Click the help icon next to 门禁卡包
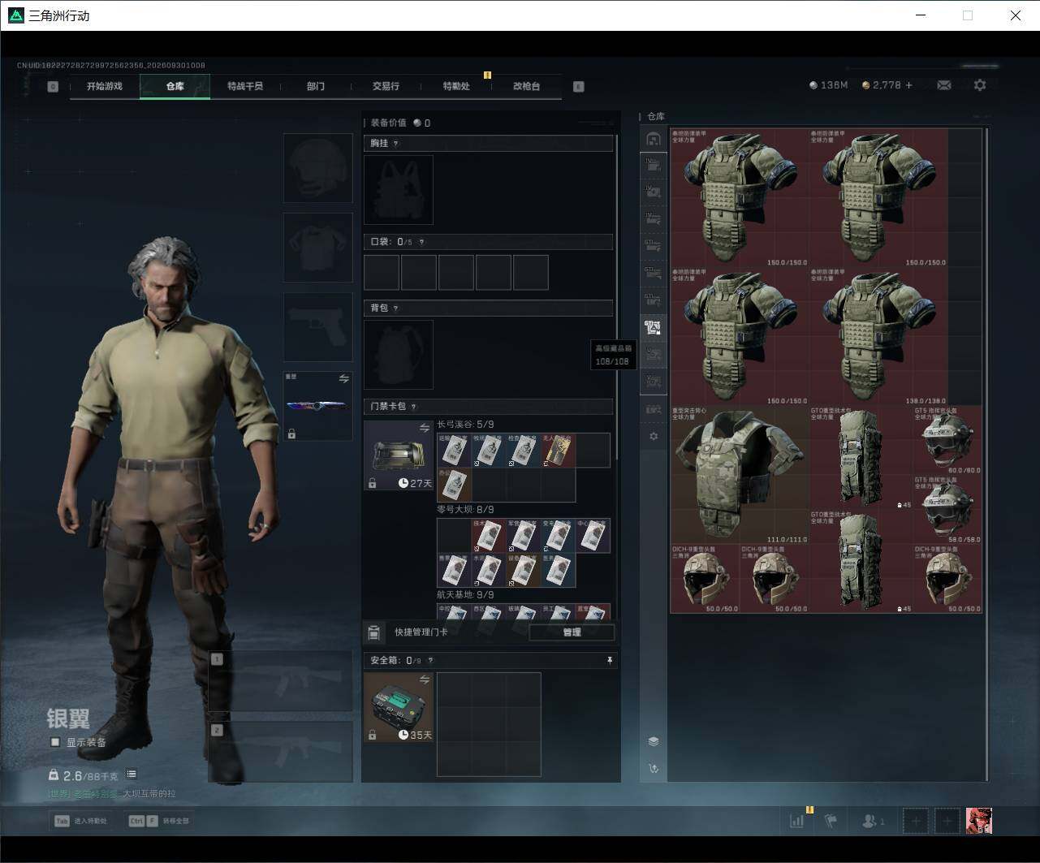Screen dimensions: 1040x863 tap(414, 407)
